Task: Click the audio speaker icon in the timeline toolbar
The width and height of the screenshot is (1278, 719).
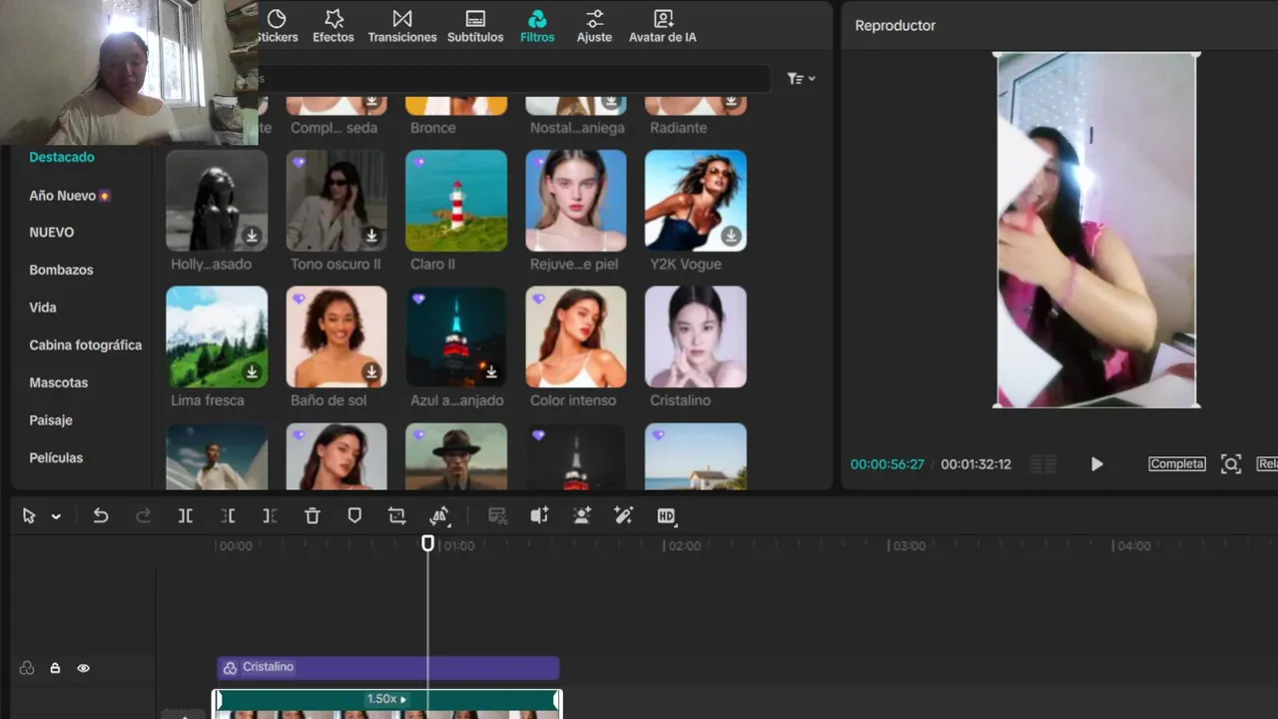Action: point(539,516)
